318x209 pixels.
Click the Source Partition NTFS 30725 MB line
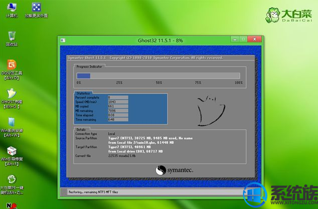pyautogui.click(x=150, y=138)
